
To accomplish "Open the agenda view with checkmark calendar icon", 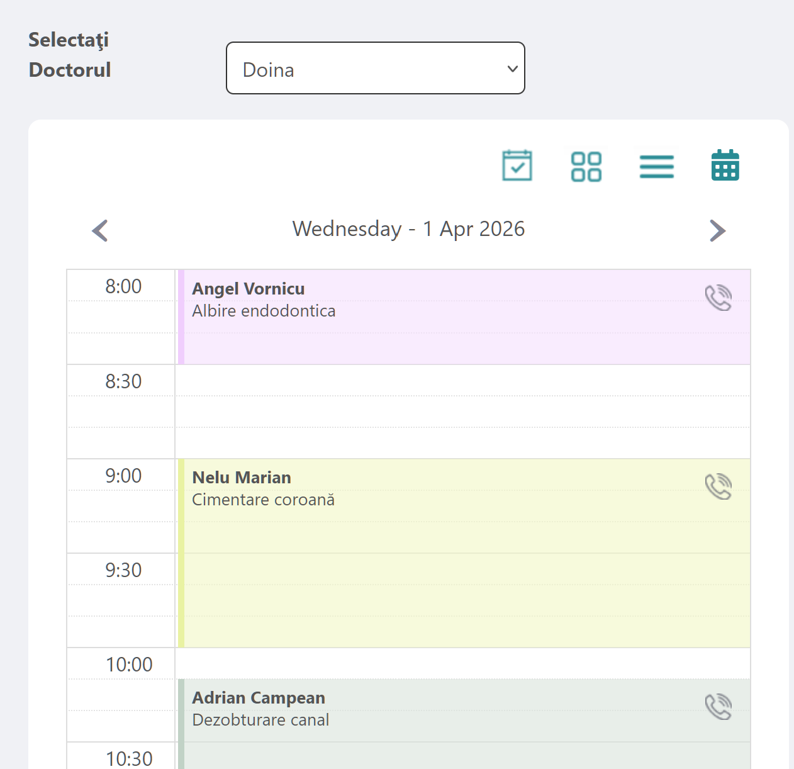I will tap(517, 166).
